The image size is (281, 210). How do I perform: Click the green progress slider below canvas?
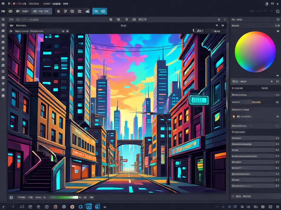[x=64, y=197]
